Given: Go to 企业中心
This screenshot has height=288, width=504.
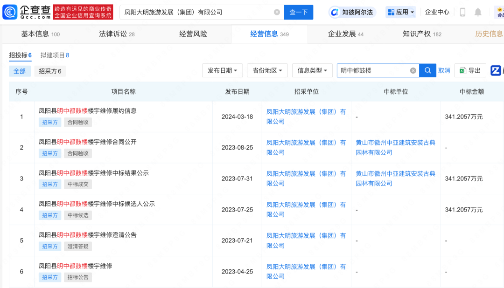Looking at the screenshot, I should point(437,12).
